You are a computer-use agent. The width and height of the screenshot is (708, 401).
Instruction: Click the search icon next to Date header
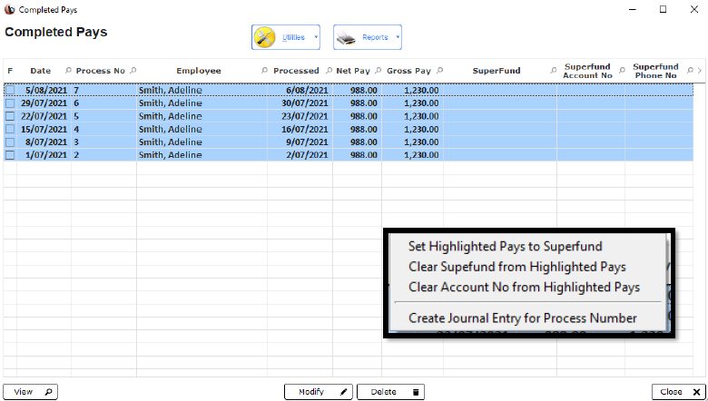[x=68, y=71]
